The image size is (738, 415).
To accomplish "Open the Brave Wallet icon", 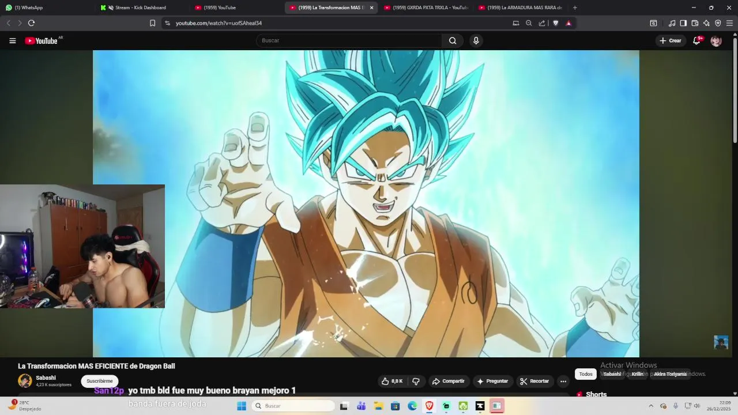I will (695, 23).
